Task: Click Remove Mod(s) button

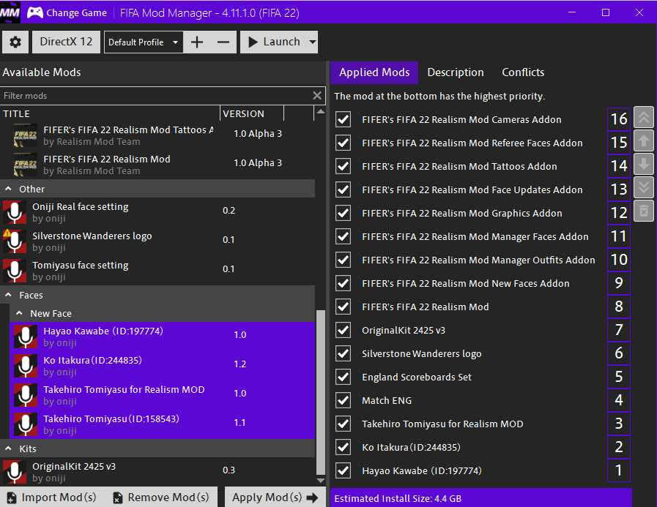Action: click(x=161, y=497)
